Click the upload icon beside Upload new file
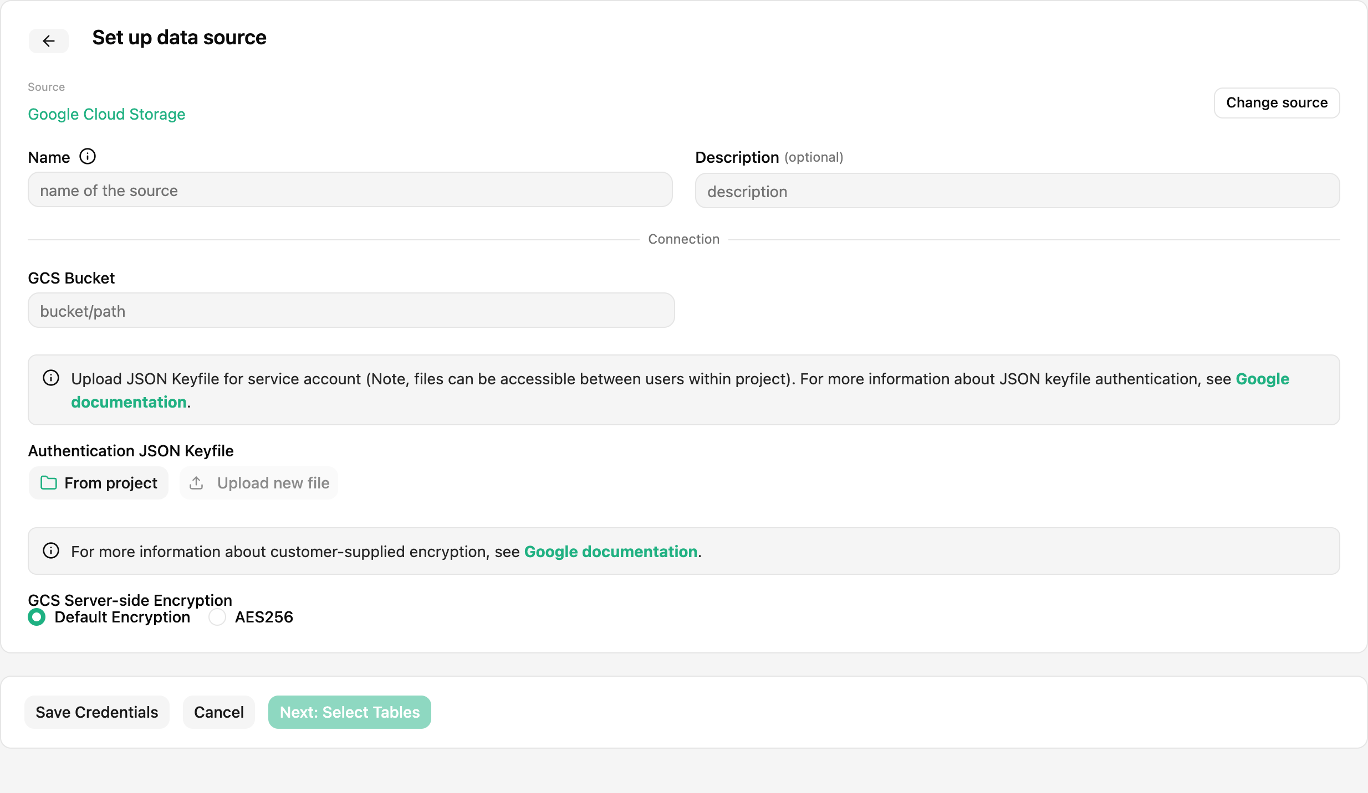1368x793 pixels. [x=196, y=483]
